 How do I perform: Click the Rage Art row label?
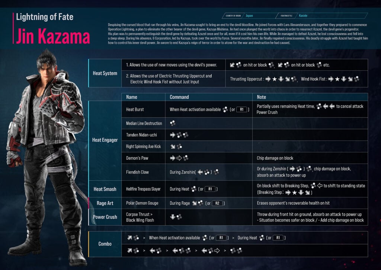click(x=105, y=203)
